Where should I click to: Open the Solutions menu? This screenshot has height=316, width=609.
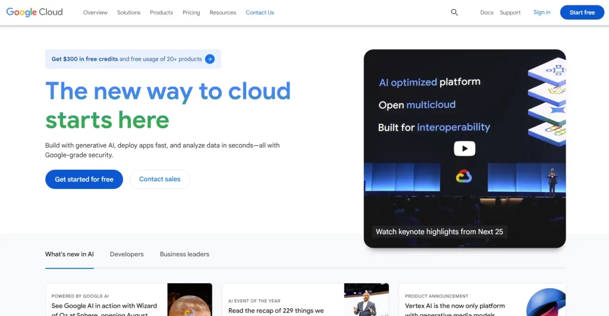(128, 12)
